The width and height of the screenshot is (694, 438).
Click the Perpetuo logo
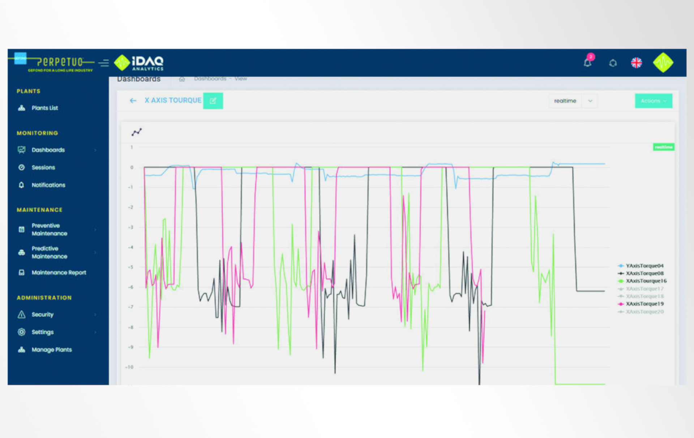[54, 63]
